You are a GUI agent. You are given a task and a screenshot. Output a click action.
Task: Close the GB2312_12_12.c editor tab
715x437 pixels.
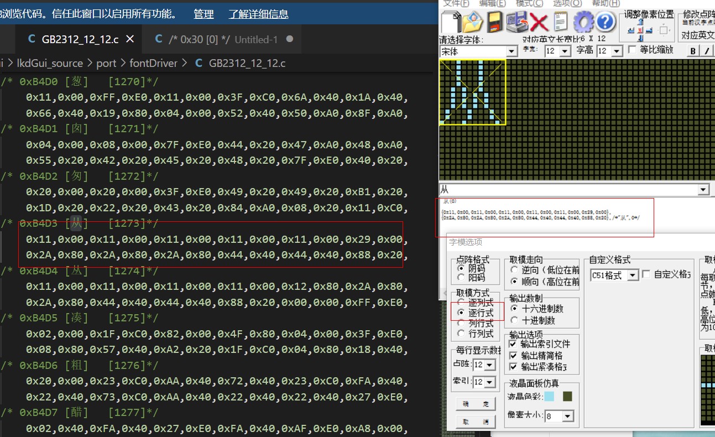pos(130,39)
